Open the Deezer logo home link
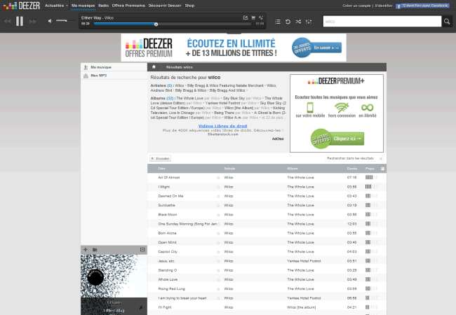Screen dimensions: 456x315 tap(21, 6)
